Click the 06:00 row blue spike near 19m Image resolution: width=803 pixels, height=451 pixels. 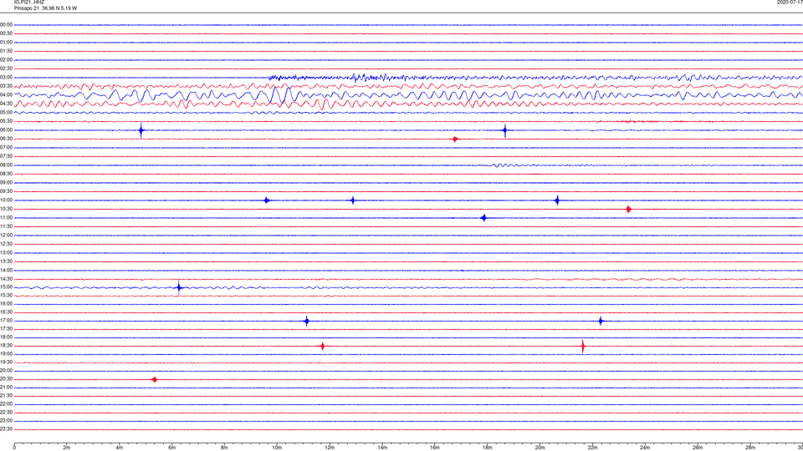coord(505,130)
